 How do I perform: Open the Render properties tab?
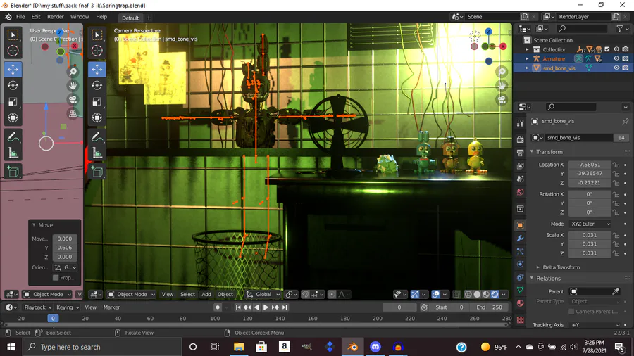coord(521,139)
